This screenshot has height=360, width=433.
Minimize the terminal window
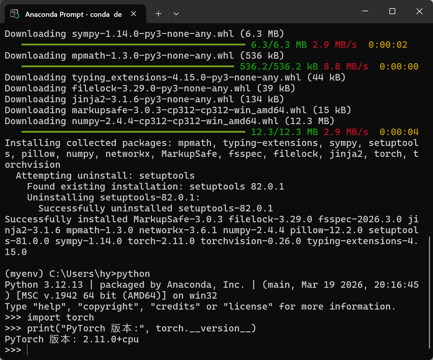[365, 11]
